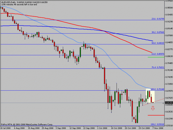173x130 pixels.
Task: Click price axis value 0.84855
Action: (169, 42)
